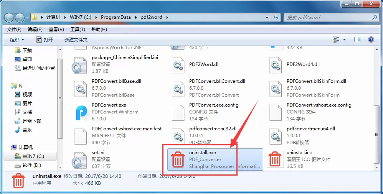This screenshot has height=194, width=383.
Task: Click the navigation pane scroll-up arrow
Action: [61, 49]
